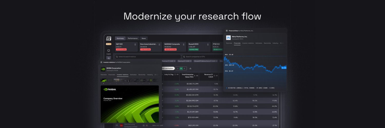The height and width of the screenshot is (128, 385).
Task: Switch units to B (billions)
Action: [184, 68]
